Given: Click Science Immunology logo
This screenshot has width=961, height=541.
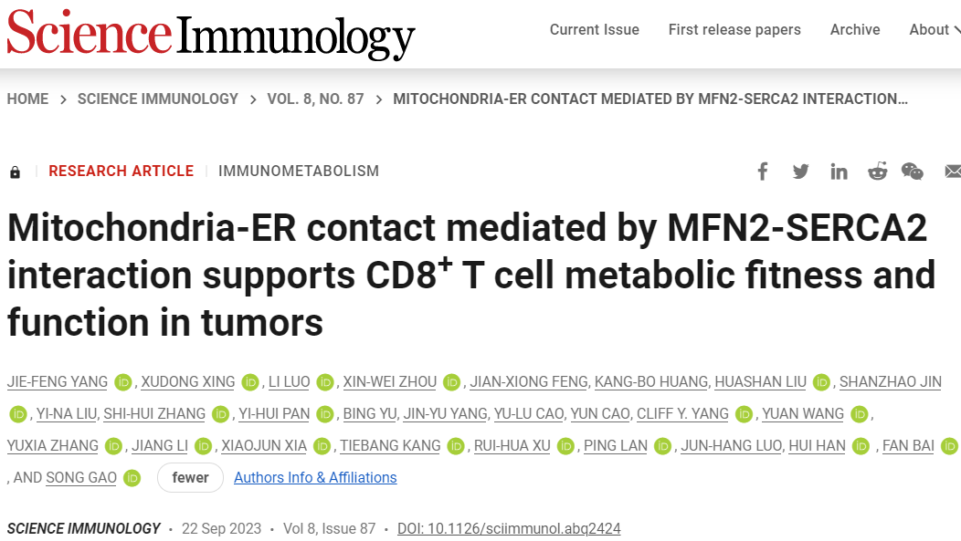Looking at the screenshot, I should point(211,35).
